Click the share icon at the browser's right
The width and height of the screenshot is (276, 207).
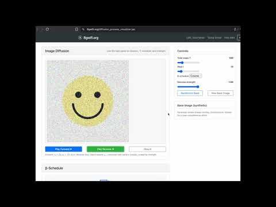[235, 29]
